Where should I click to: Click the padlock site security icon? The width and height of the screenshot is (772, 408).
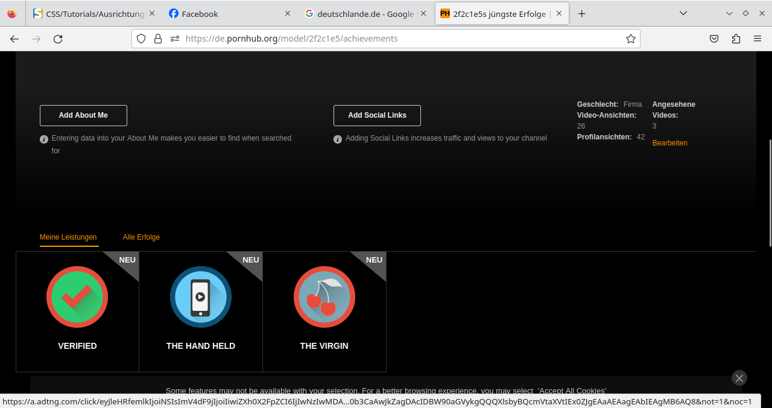pyautogui.click(x=158, y=39)
